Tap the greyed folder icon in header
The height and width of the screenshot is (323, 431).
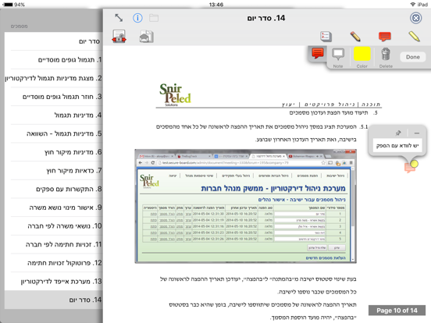154,18
